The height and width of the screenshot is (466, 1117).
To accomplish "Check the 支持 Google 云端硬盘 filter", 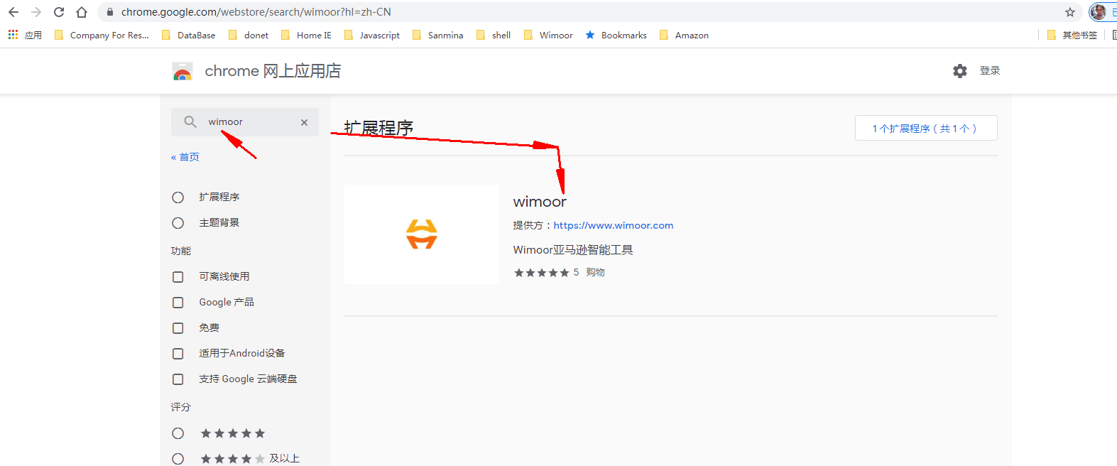I will click(x=178, y=379).
